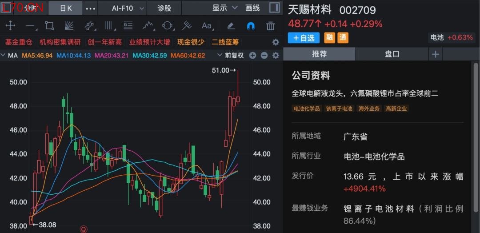480x233 pixels.
Task: Click the +自选 add to watchlist button
Action: pyautogui.click(x=304, y=38)
